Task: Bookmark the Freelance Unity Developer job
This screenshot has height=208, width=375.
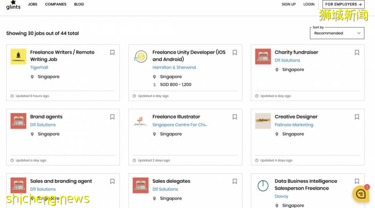Action: 235,52
